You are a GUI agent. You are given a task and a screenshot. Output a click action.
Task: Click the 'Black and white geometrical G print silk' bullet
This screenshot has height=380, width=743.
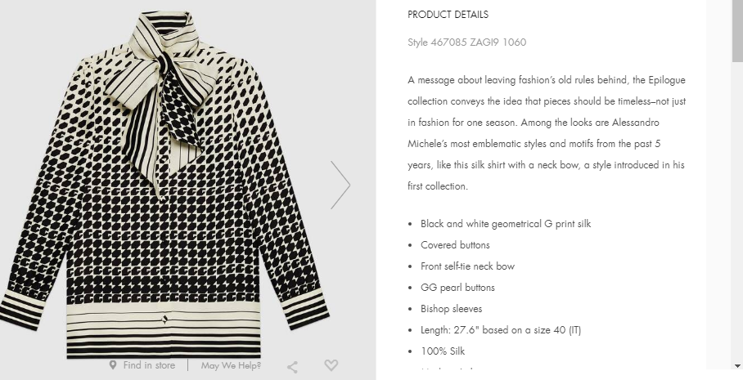505,224
